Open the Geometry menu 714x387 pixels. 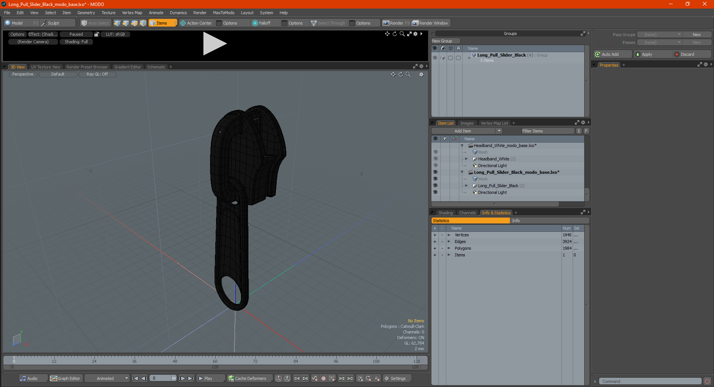pos(86,13)
